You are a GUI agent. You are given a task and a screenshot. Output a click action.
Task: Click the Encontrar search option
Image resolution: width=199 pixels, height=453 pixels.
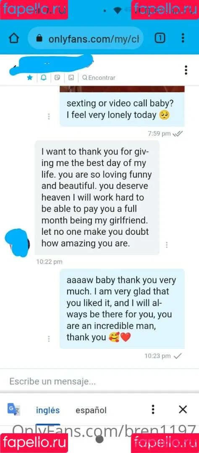[99, 78]
